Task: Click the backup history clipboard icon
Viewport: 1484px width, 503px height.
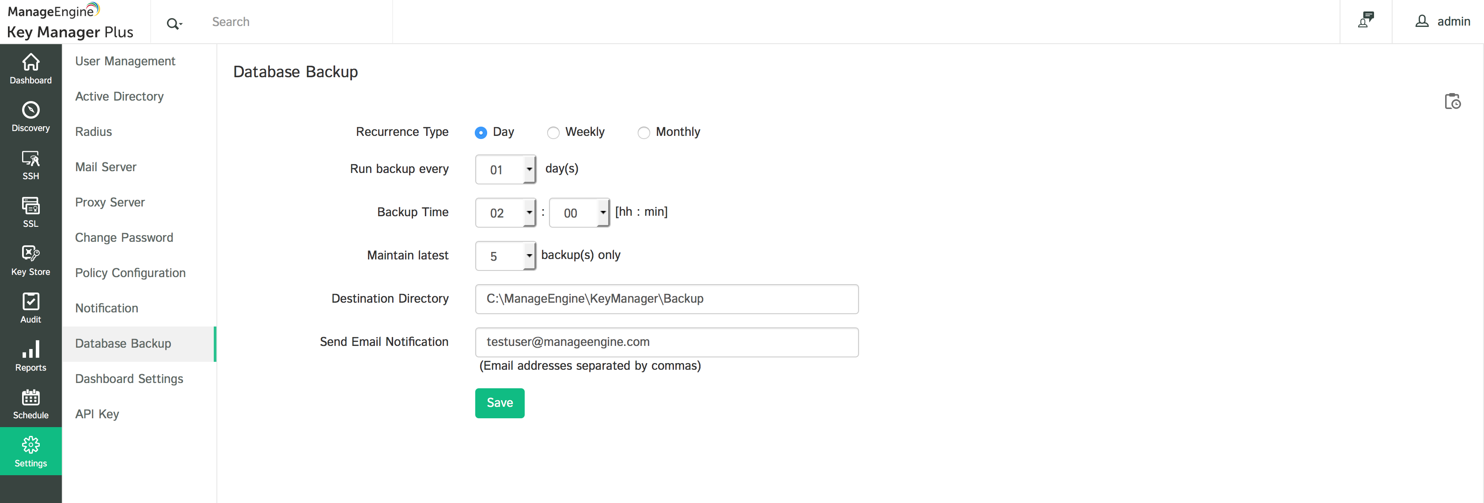Action: pyautogui.click(x=1452, y=101)
